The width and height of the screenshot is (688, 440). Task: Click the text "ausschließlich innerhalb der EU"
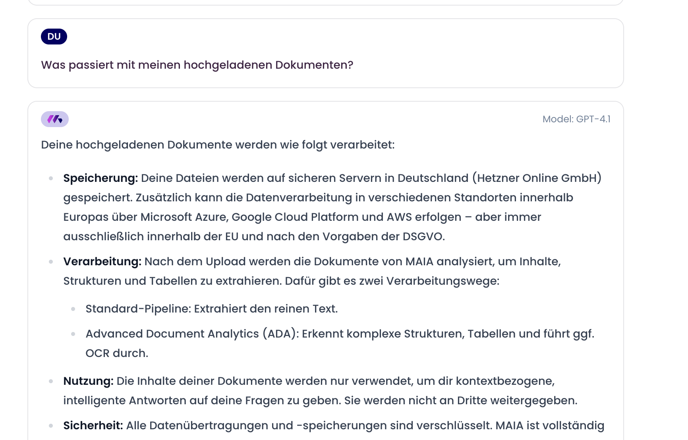[151, 237]
